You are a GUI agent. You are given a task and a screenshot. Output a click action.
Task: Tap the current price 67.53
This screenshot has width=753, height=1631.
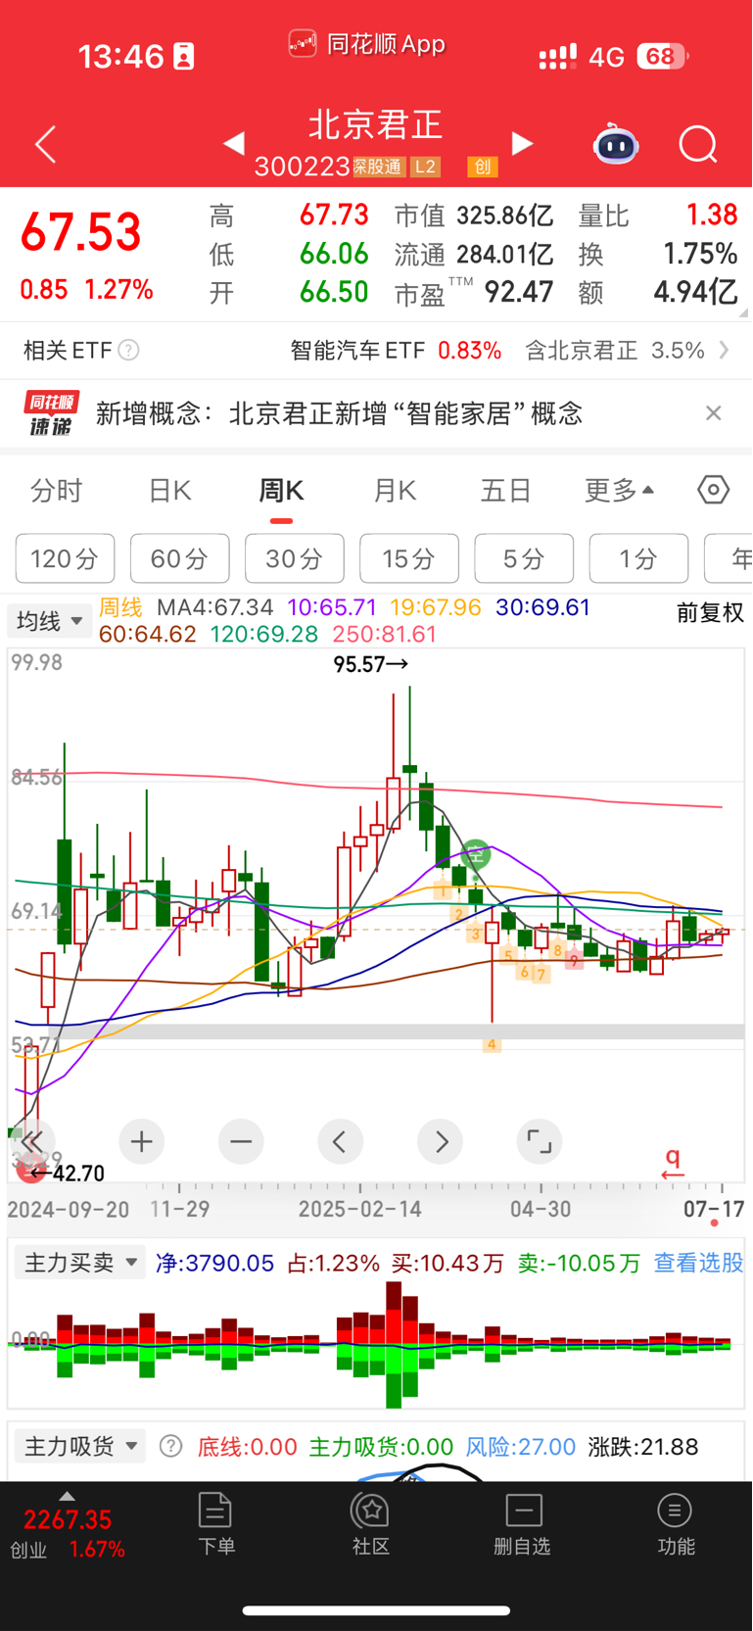click(81, 232)
